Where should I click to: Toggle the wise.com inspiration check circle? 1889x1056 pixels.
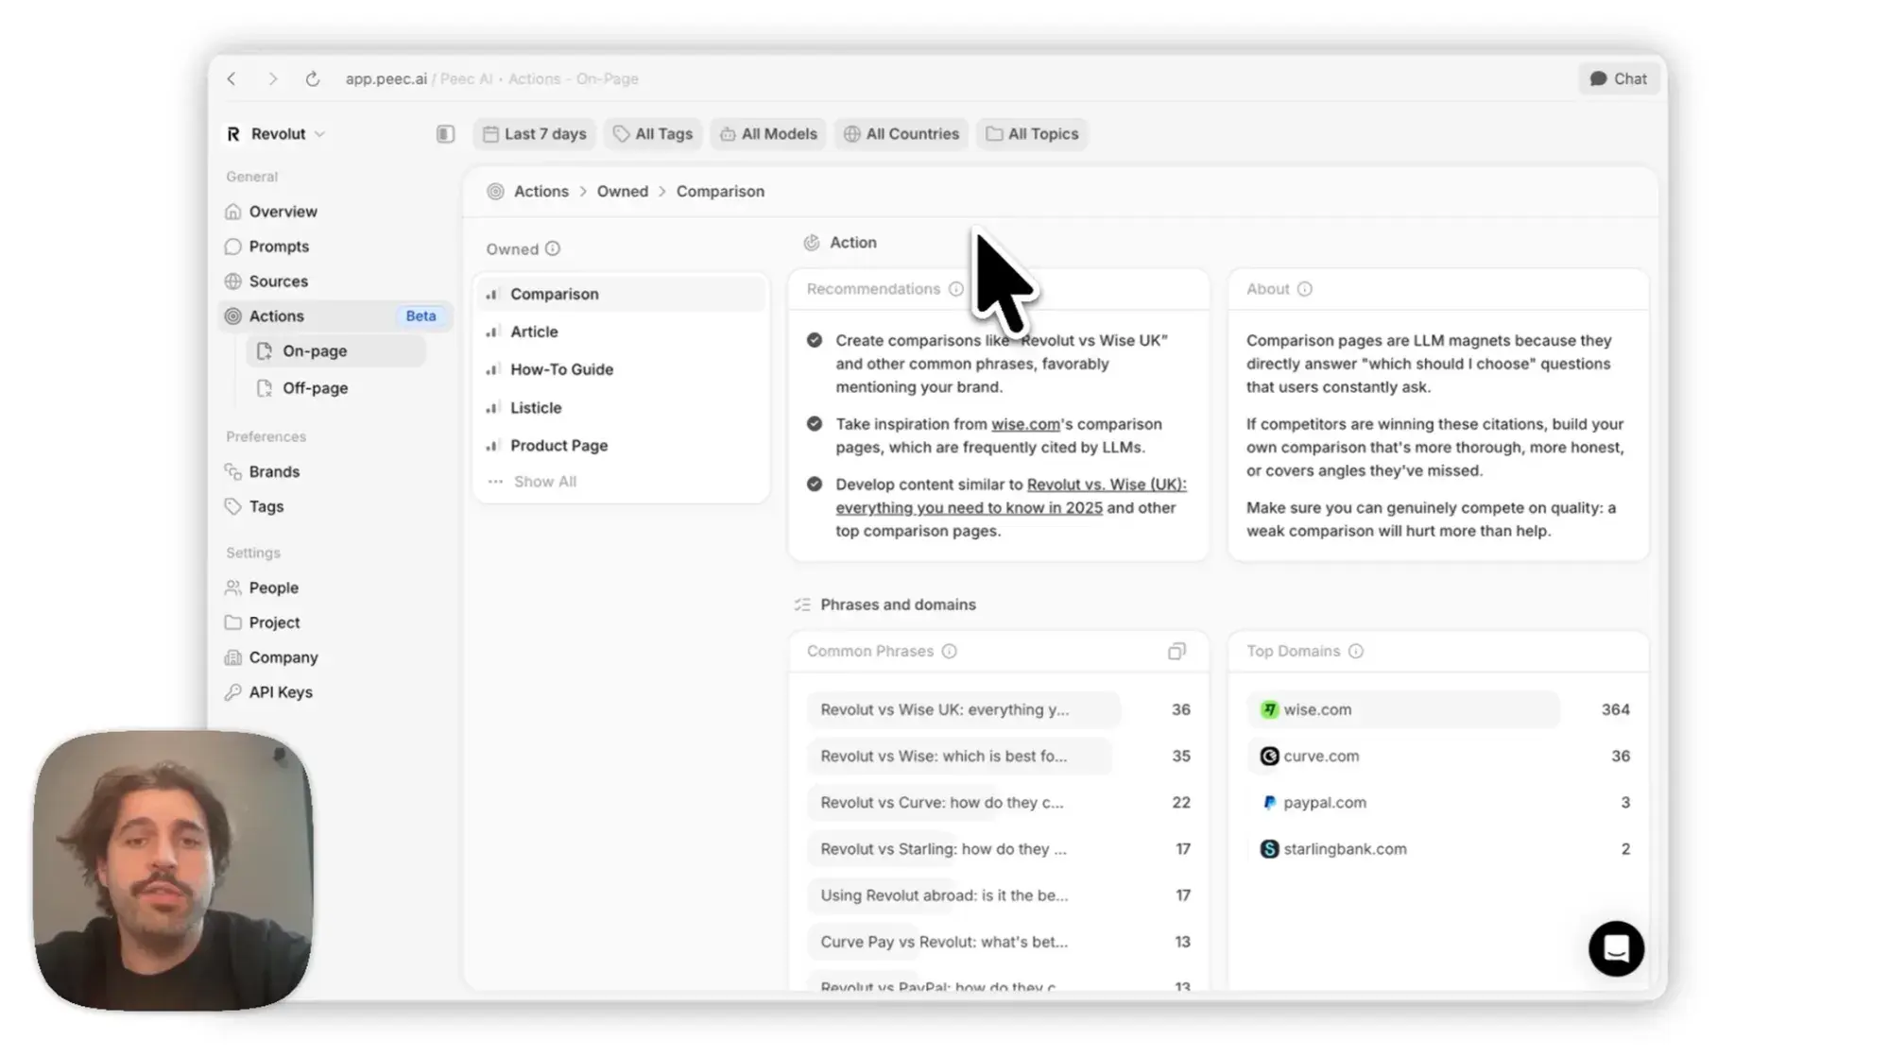(x=814, y=424)
